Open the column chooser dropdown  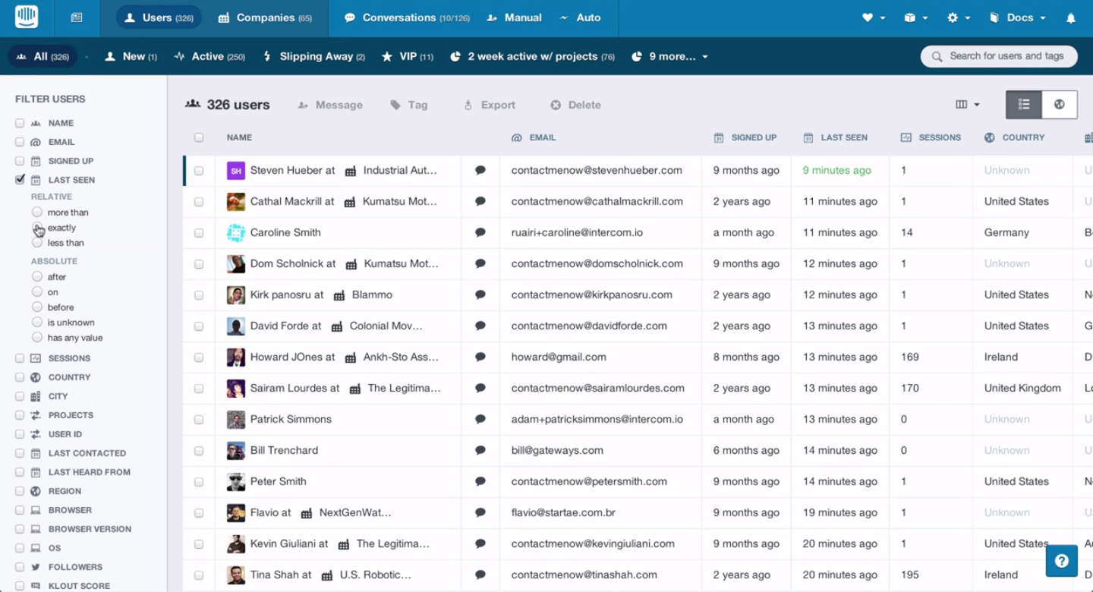pos(968,105)
